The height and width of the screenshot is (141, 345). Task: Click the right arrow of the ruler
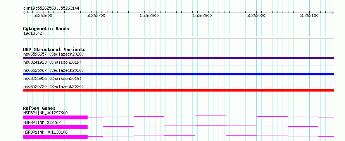333,12
